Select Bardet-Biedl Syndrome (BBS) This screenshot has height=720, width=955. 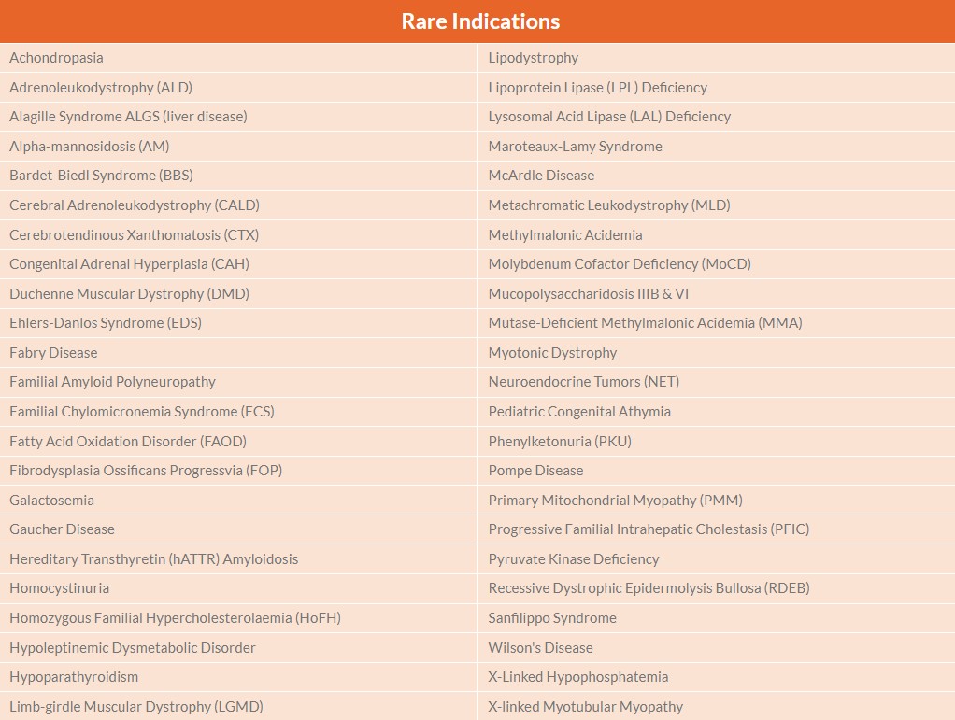pyautogui.click(x=101, y=176)
